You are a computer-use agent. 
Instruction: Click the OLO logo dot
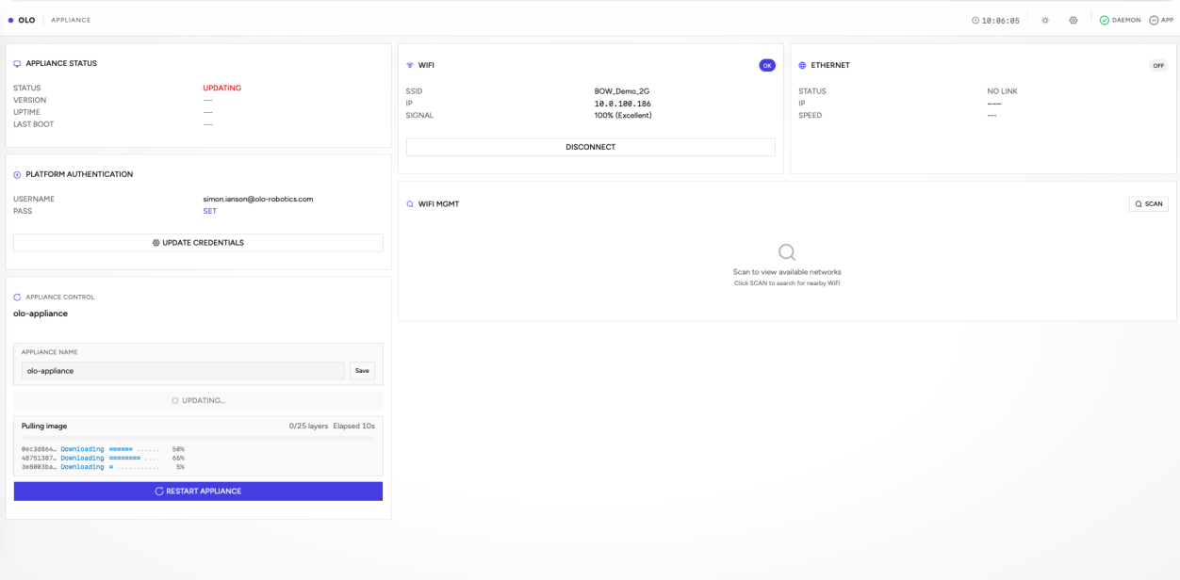click(x=10, y=20)
